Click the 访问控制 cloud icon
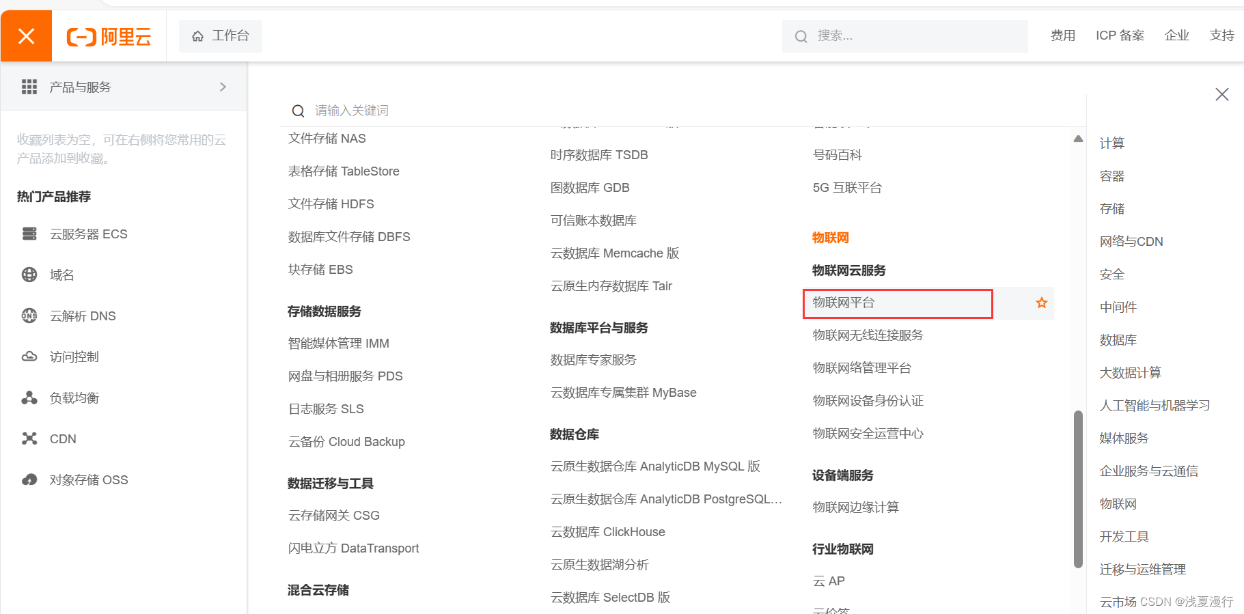 click(29, 357)
